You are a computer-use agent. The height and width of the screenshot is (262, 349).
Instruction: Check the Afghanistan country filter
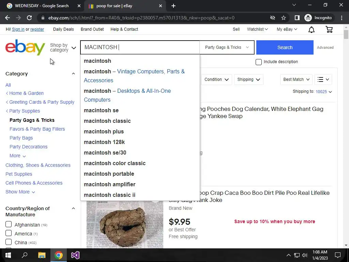(9, 224)
